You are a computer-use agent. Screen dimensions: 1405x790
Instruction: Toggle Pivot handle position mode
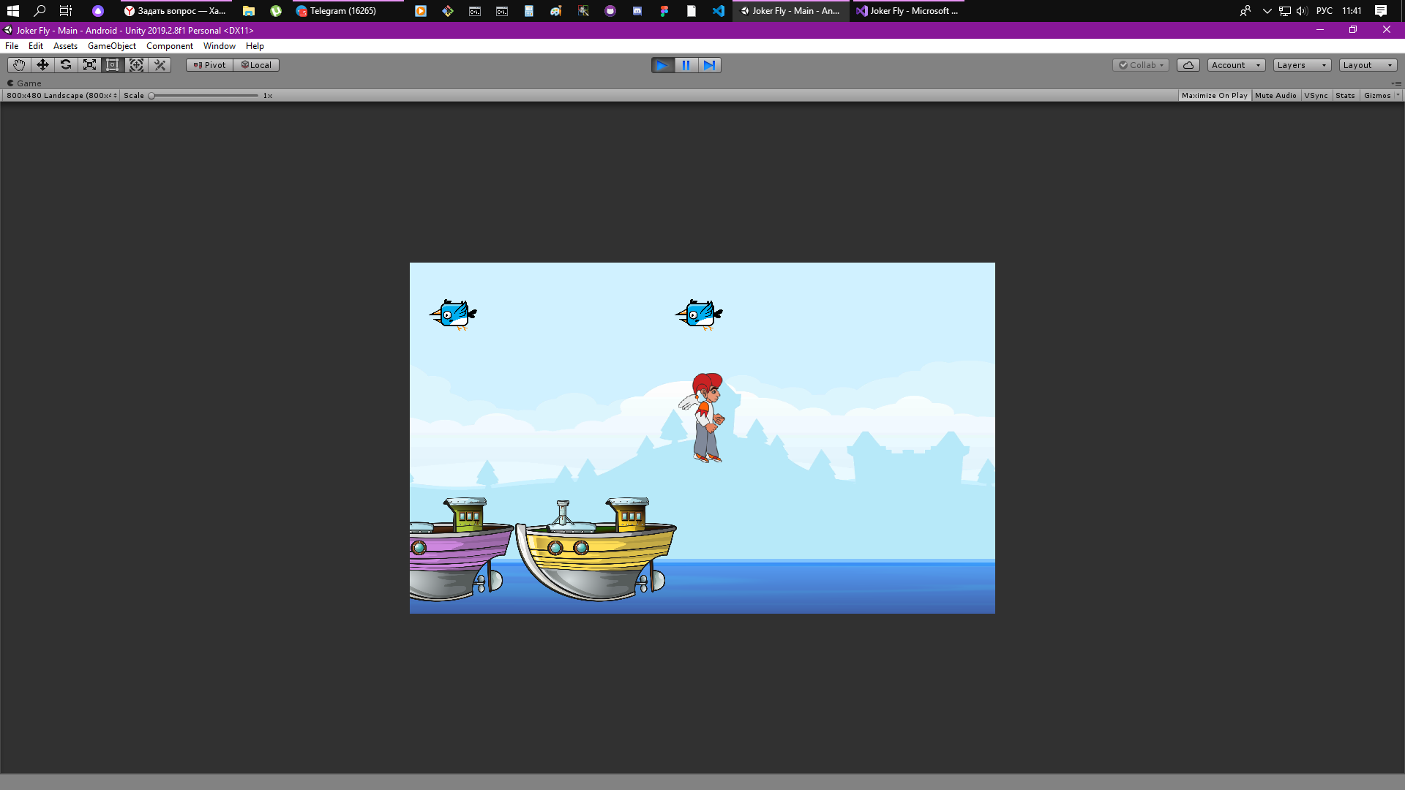click(209, 65)
